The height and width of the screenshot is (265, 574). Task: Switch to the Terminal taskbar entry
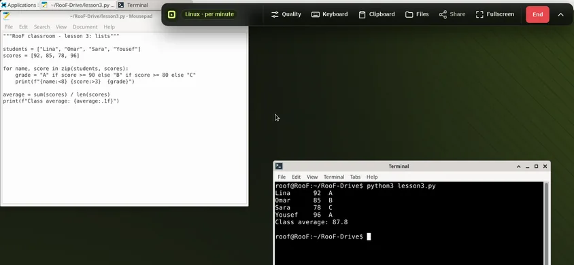[138, 5]
